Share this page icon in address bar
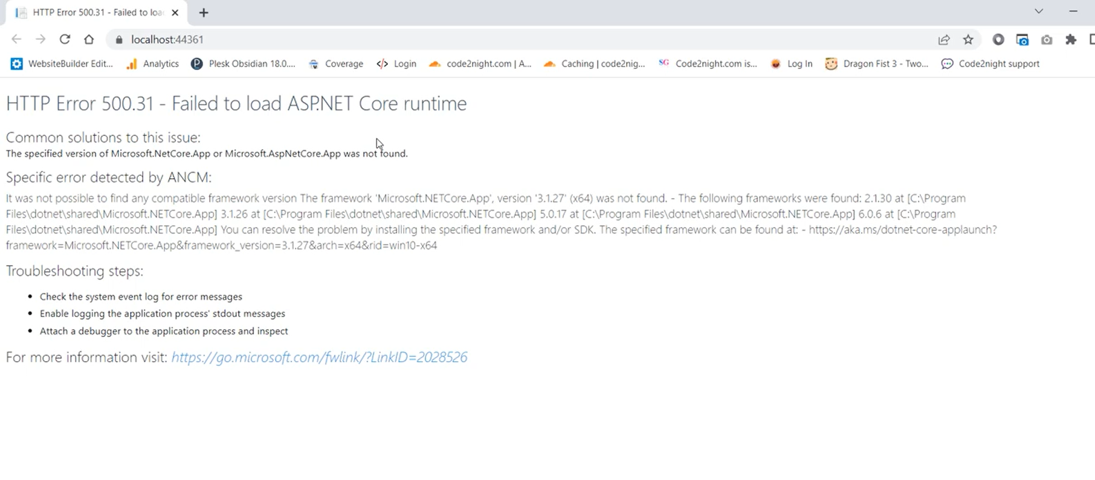 944,40
